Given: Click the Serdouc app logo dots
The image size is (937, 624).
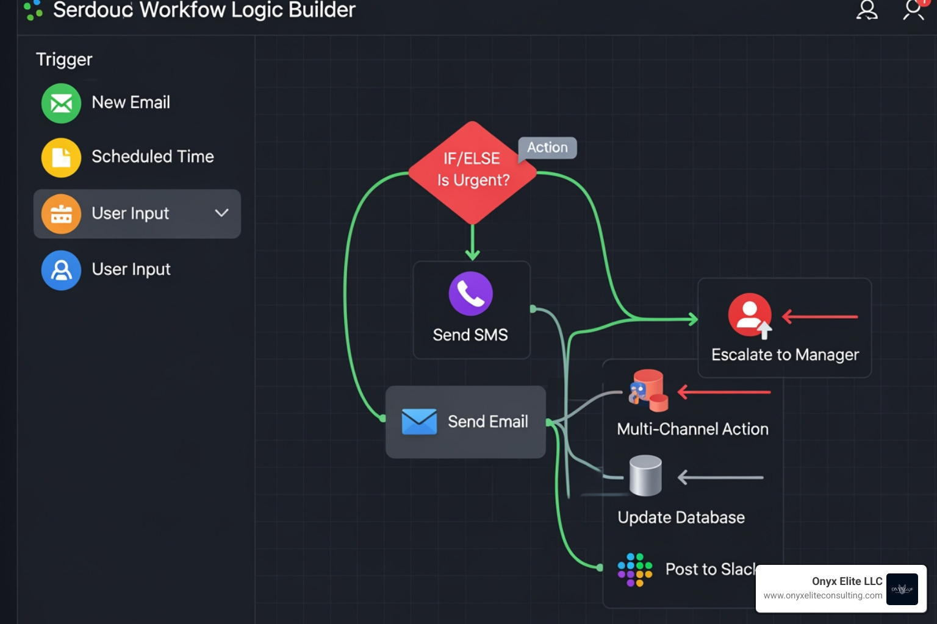Looking at the screenshot, I should tap(34, 9).
